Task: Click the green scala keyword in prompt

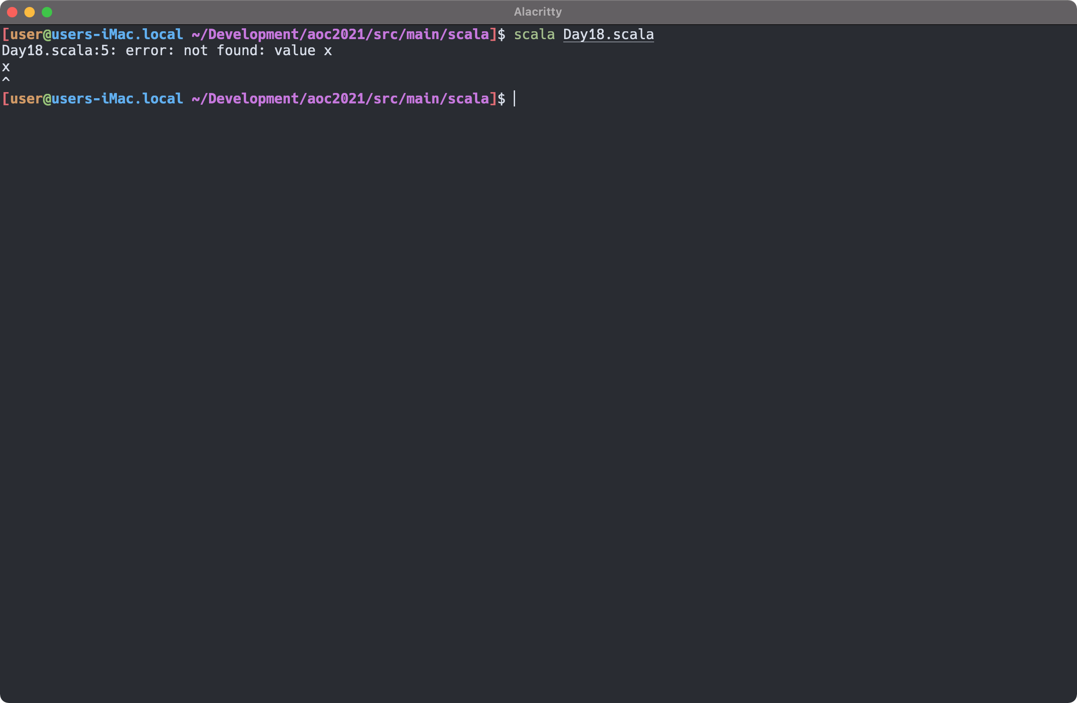Action: click(534, 34)
